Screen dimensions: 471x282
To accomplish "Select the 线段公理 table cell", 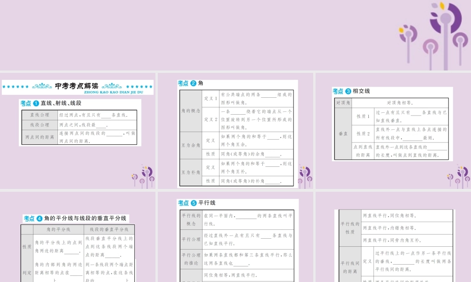I will coord(40,125).
